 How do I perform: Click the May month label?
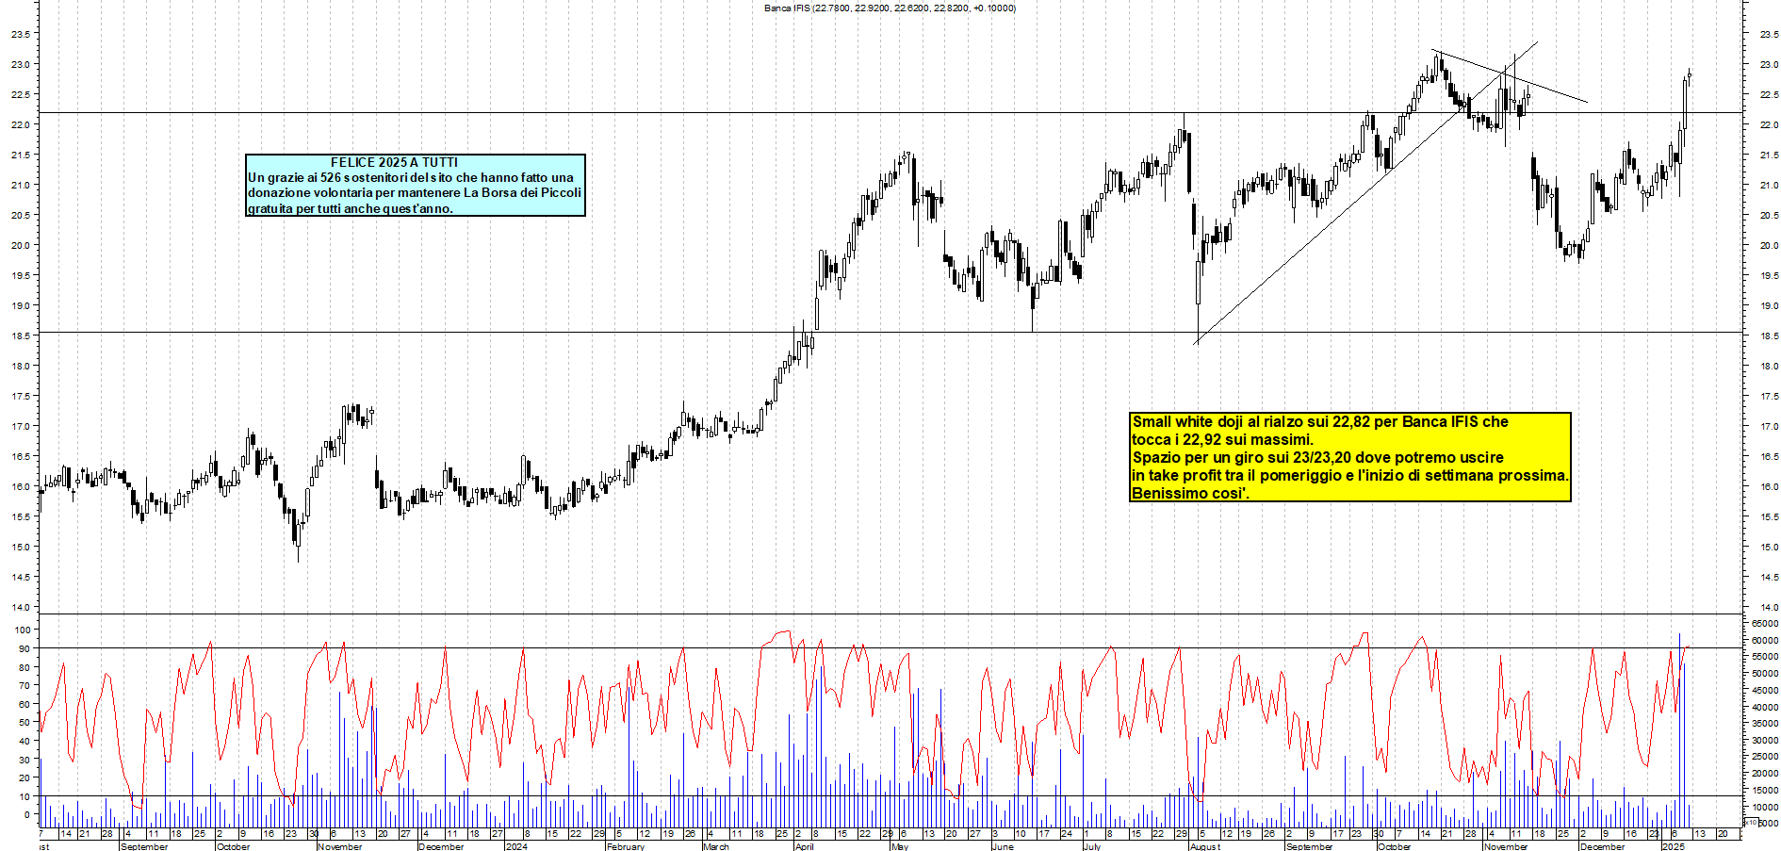(900, 846)
